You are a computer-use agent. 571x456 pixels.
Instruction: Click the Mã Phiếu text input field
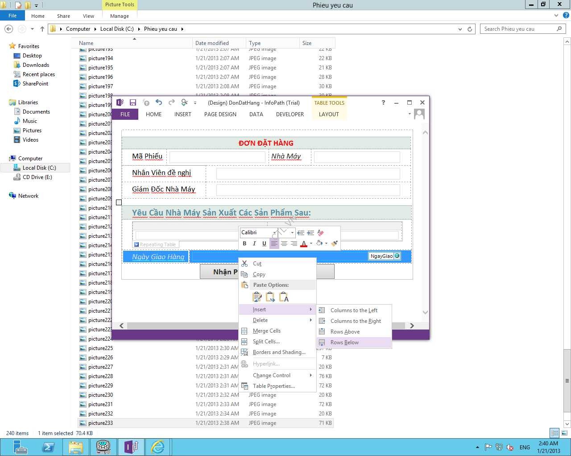point(217,157)
